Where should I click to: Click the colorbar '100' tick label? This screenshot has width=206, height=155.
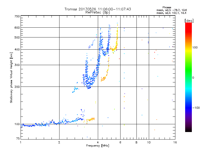(x=195, y=48)
